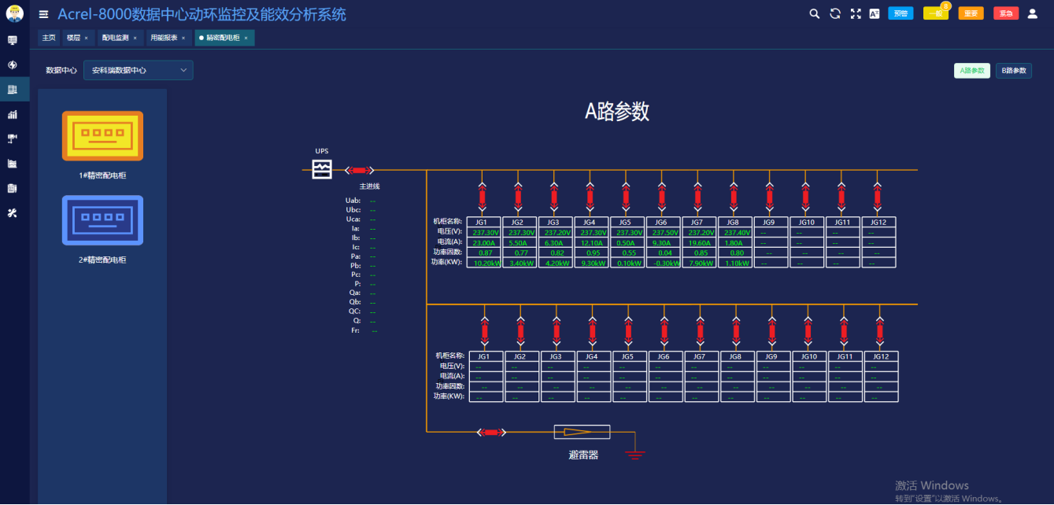The width and height of the screenshot is (1054, 505).
Task: Click the surge arrester symbol
Action: 582,432
